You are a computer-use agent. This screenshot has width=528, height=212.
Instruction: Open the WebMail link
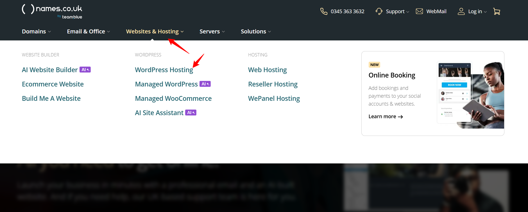click(436, 12)
